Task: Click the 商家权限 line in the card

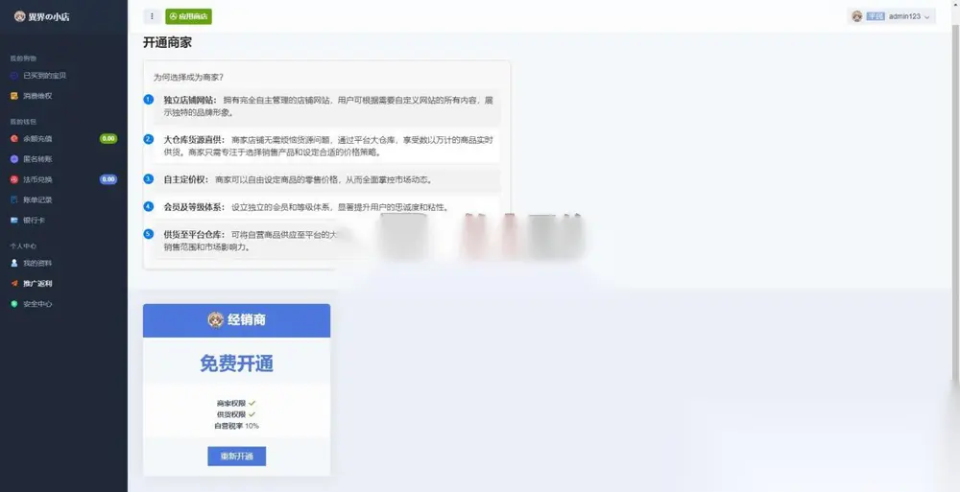Action: (x=236, y=403)
